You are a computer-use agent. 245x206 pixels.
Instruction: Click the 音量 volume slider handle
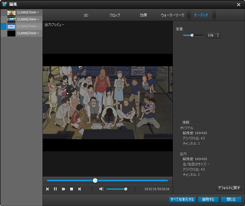192,35
